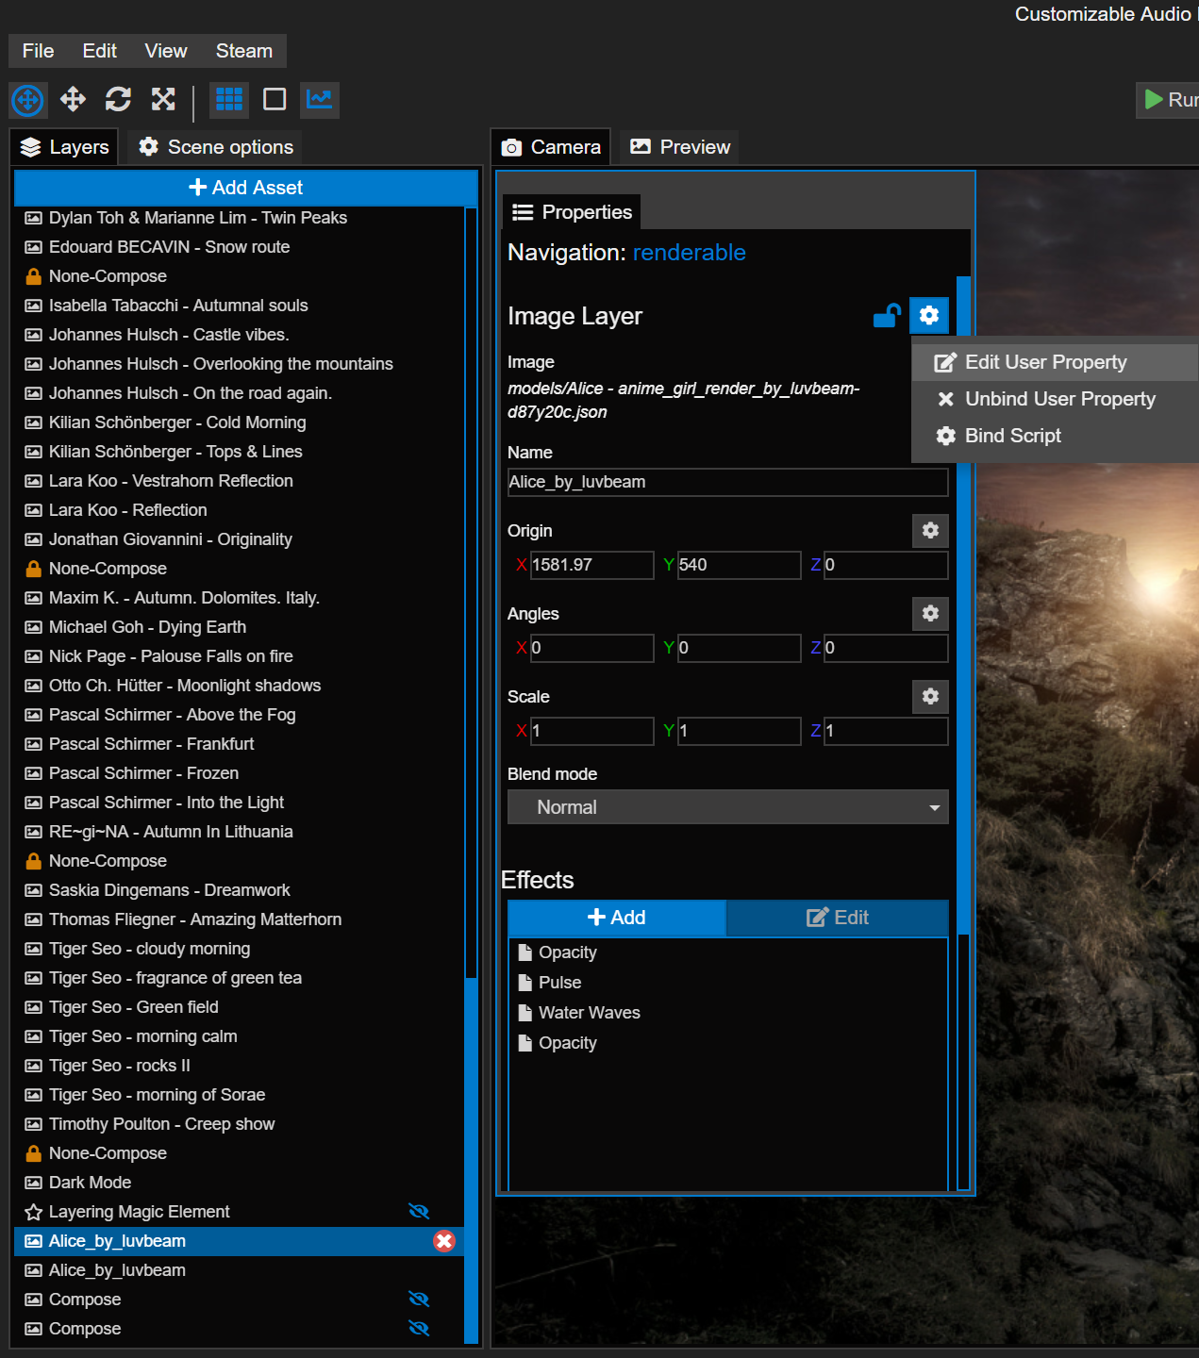Select the scale expand arrows tool
Image resolution: width=1199 pixels, height=1358 pixels.
163,99
